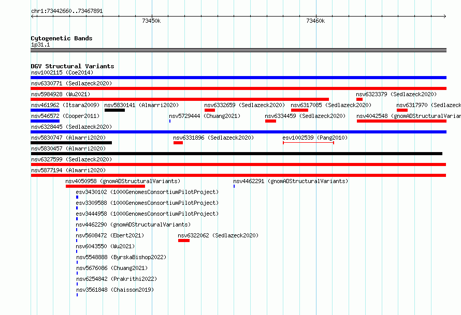Select nsv4050958 gnomAD variant label
Image resolution: width=461 pixels, height=315 pixels.
123,181
